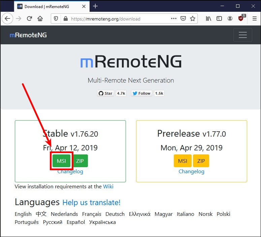Open the Firefox application menu
This screenshot has width=261, height=237.
[255, 19]
